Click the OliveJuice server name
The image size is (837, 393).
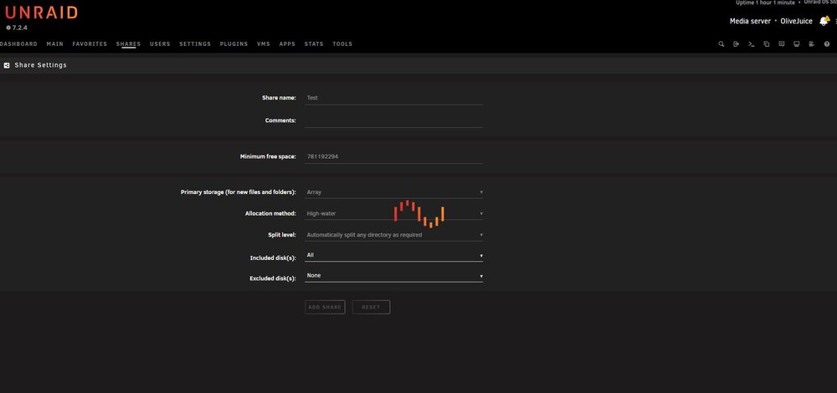point(797,22)
